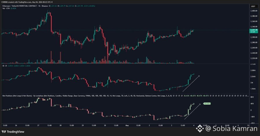Viewport: 260px width, 136px height.
Task: Click the 28 date label on time axis
Action: (61, 126)
